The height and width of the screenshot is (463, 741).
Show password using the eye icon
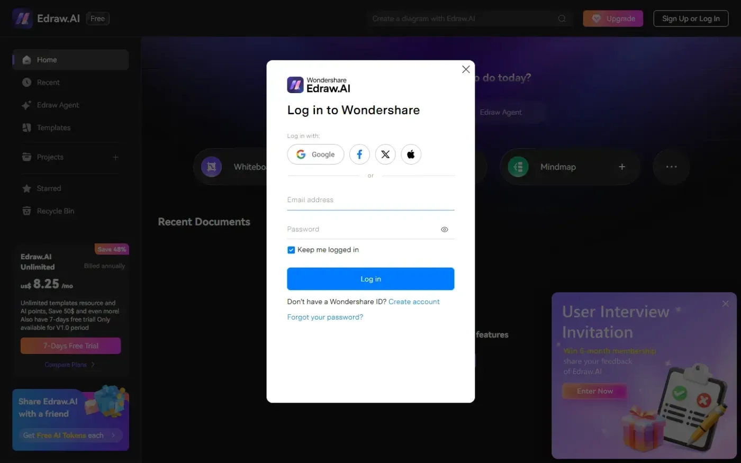445,230
